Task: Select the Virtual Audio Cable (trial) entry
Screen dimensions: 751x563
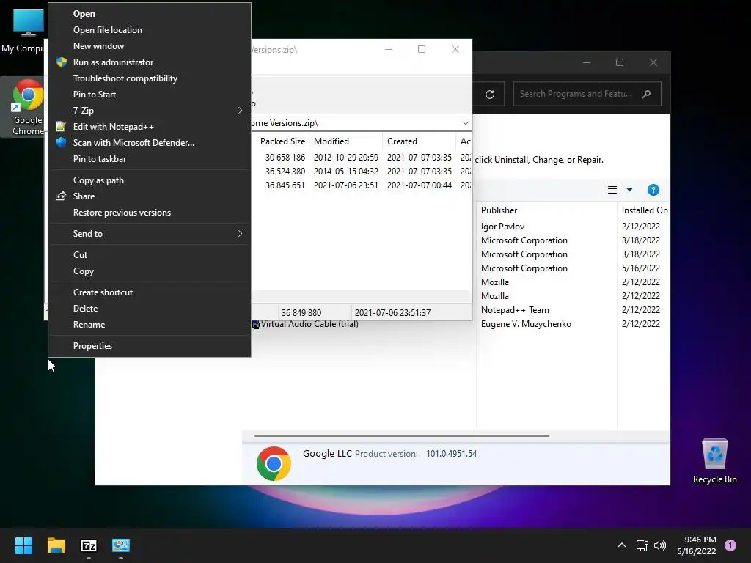Action: pyautogui.click(x=309, y=324)
